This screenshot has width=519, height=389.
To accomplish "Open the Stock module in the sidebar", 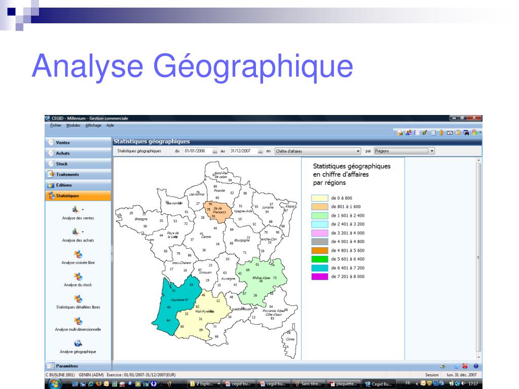I will (x=78, y=164).
